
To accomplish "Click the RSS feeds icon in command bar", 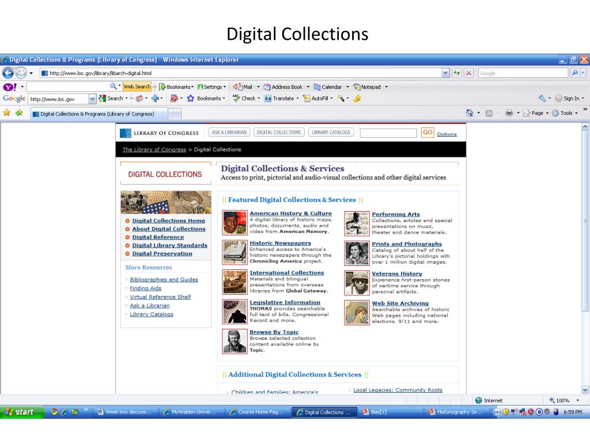I will click(489, 113).
